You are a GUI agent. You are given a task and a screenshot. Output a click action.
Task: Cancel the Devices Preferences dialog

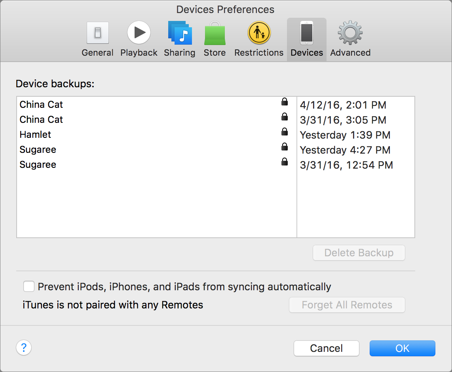(326, 348)
